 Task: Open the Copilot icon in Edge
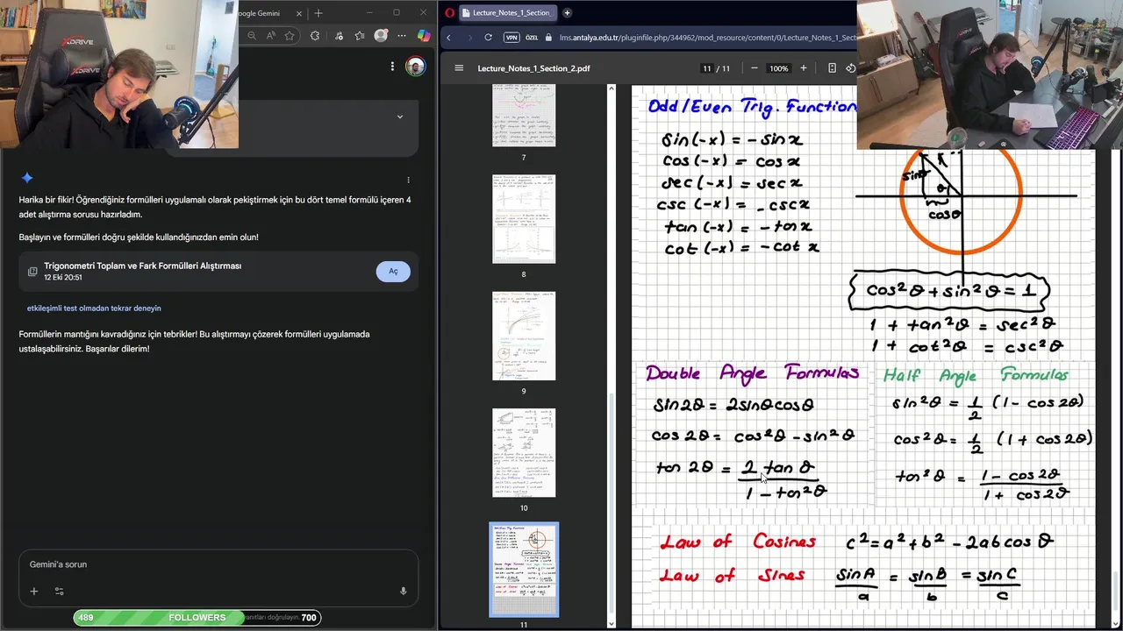point(424,36)
